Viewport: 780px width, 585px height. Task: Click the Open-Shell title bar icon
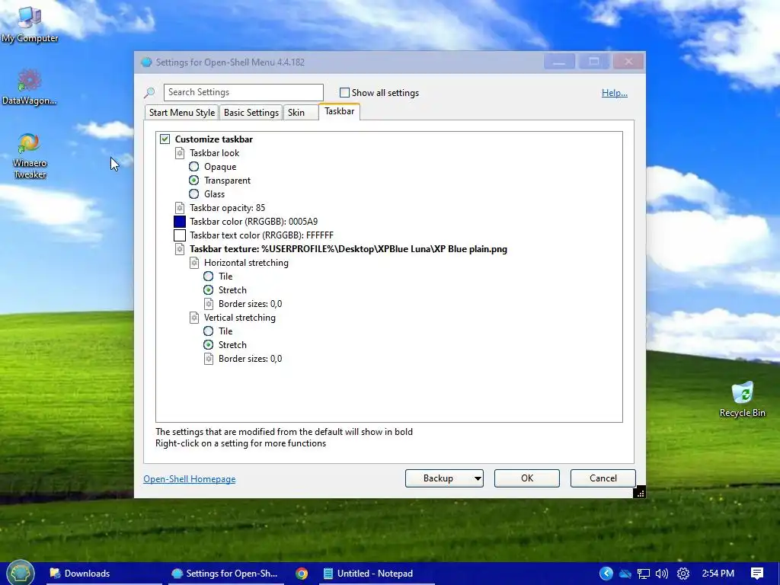pyautogui.click(x=146, y=62)
